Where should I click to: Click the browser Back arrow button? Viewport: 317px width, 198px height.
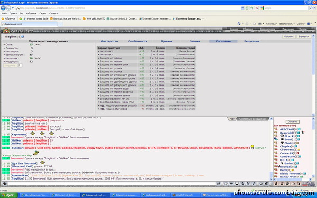click(x=3, y=8)
